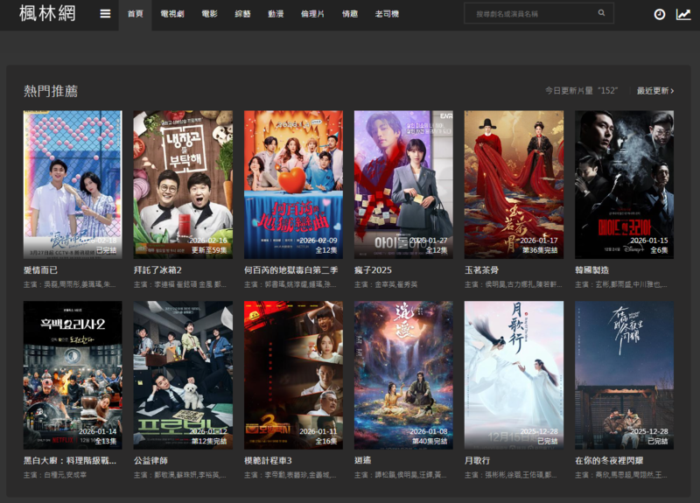
Task: Open watch history clock icon
Action: 659,15
